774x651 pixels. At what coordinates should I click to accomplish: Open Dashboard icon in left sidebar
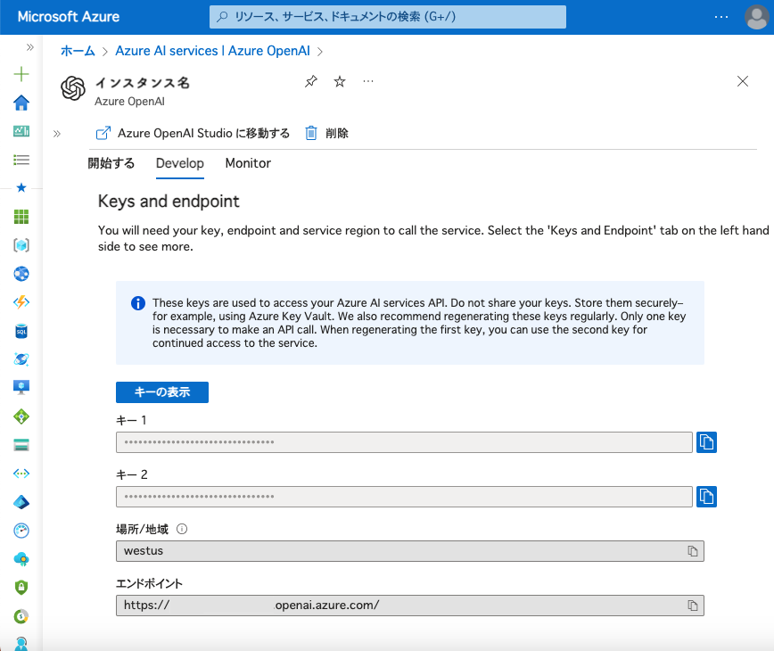[21, 131]
